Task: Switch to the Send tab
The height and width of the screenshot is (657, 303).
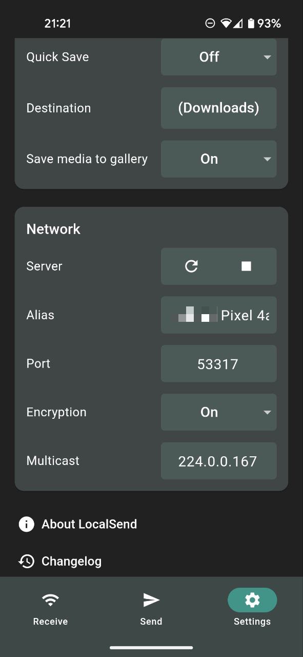Action: pyautogui.click(x=151, y=608)
